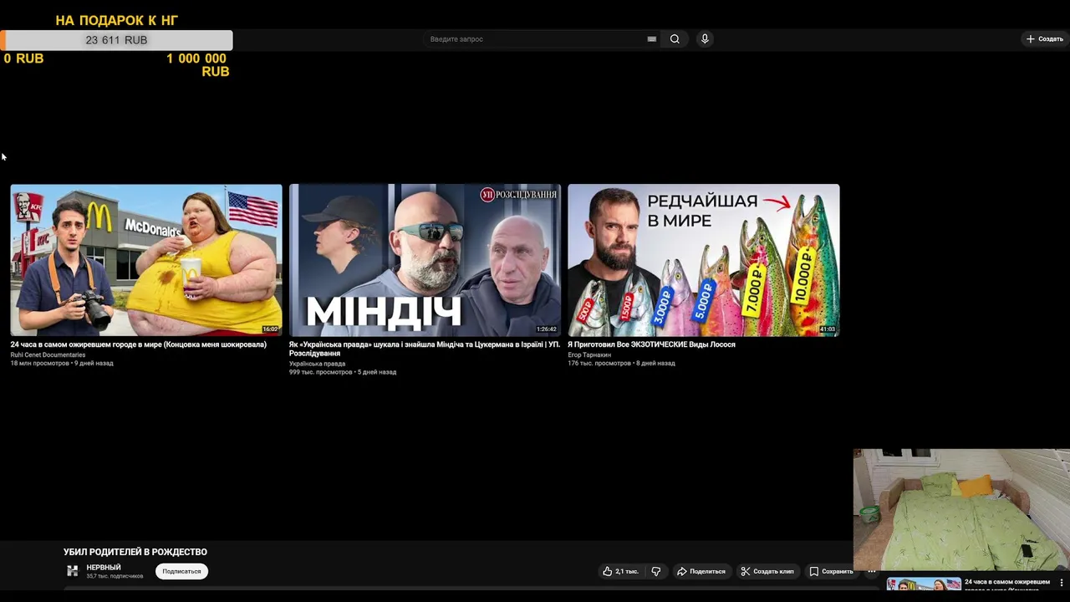Click the 'НА ПОДАРОК К НГ' goal heading
1070x602 pixels.
coord(116,20)
